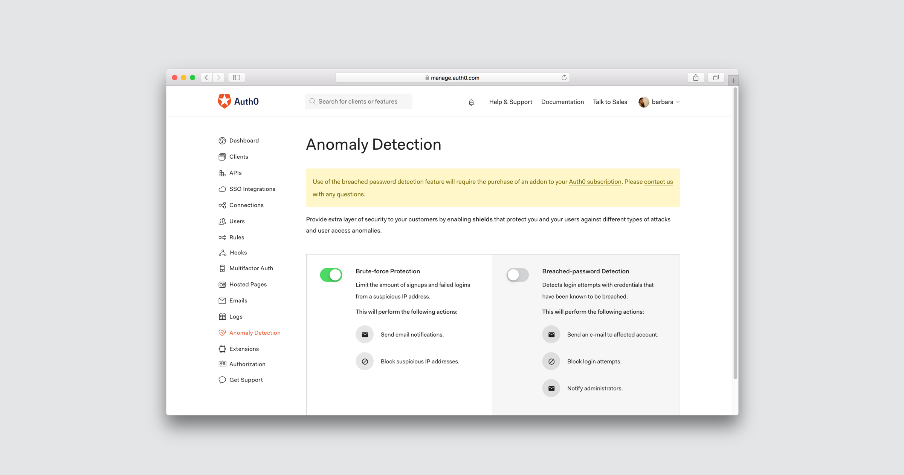Open the barbara account dropdown
The image size is (904, 475).
[x=659, y=102]
